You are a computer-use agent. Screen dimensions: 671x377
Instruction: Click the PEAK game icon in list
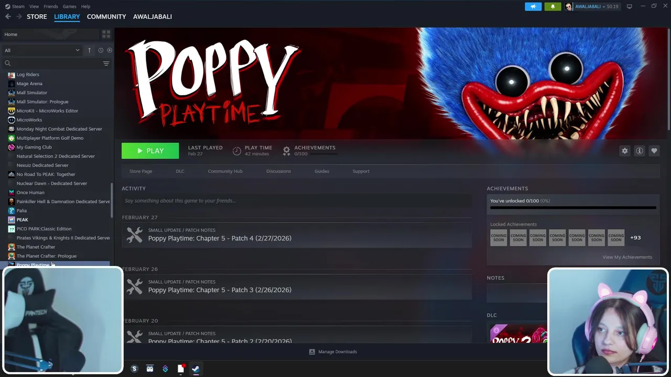(x=12, y=220)
